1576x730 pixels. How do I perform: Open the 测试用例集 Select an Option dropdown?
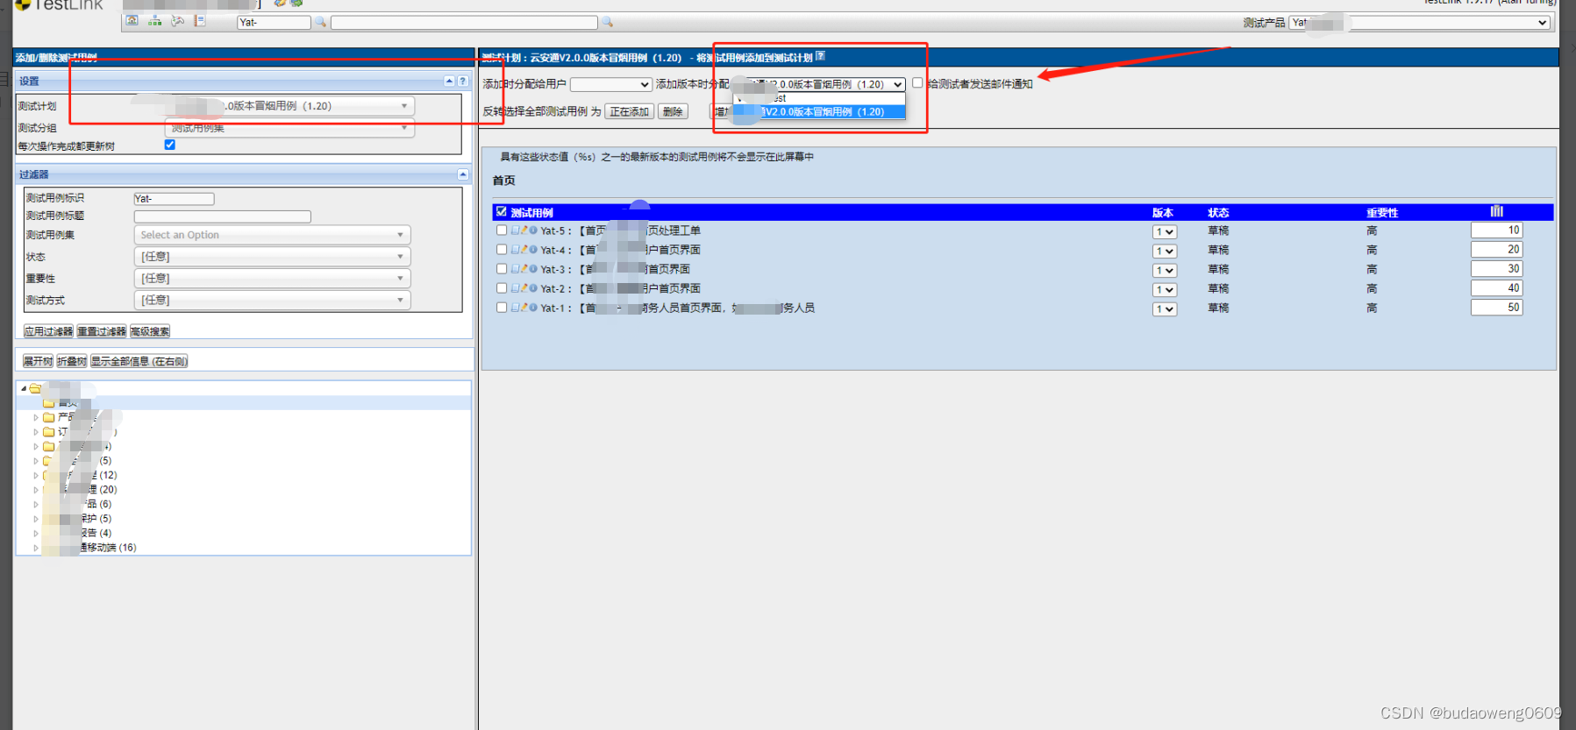coord(272,235)
